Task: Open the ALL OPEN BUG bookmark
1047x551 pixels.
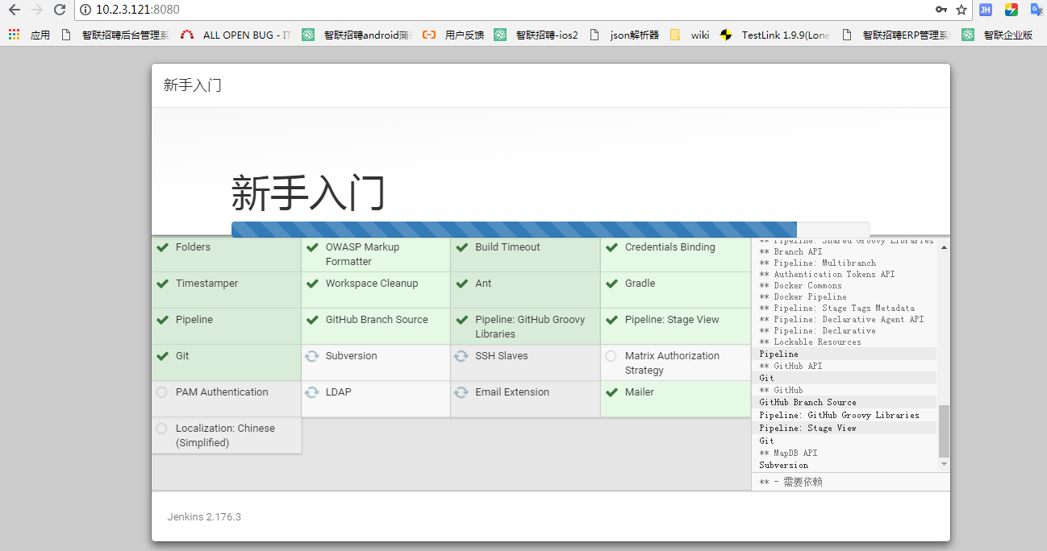Action: click(236, 35)
